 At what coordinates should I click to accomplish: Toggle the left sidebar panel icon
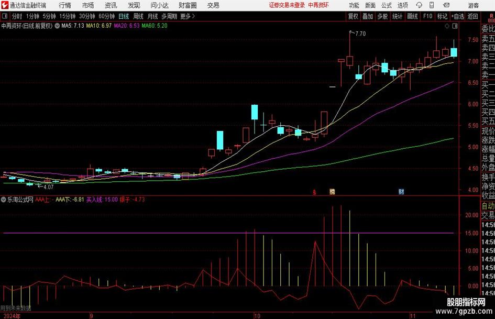pos(4,16)
